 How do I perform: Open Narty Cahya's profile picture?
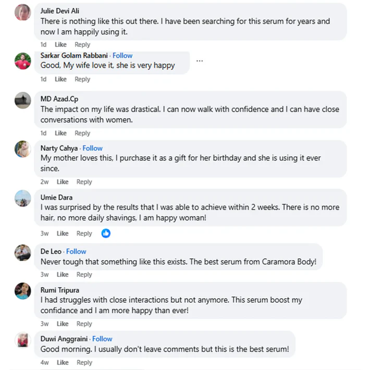(x=23, y=149)
